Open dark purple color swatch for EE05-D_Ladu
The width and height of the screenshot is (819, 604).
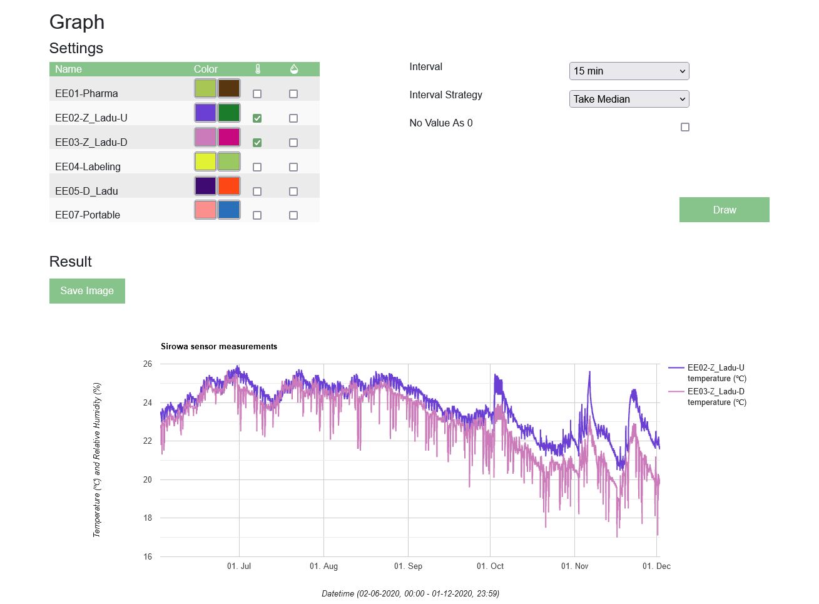tap(205, 186)
